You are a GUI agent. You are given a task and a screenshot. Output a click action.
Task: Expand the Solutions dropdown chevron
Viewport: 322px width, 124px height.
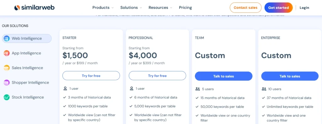tap(141, 8)
